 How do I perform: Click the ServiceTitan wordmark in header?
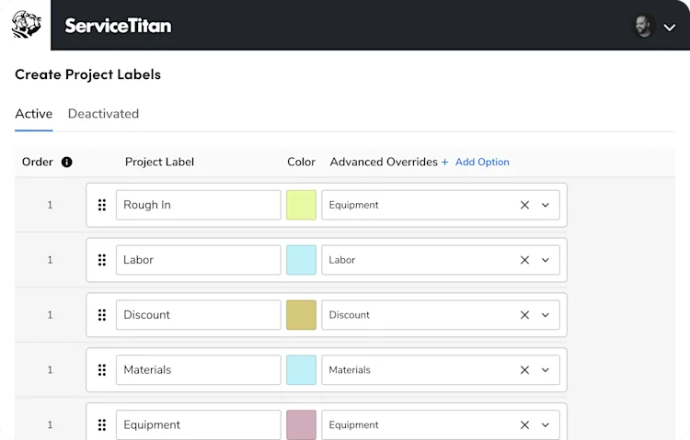(x=118, y=26)
